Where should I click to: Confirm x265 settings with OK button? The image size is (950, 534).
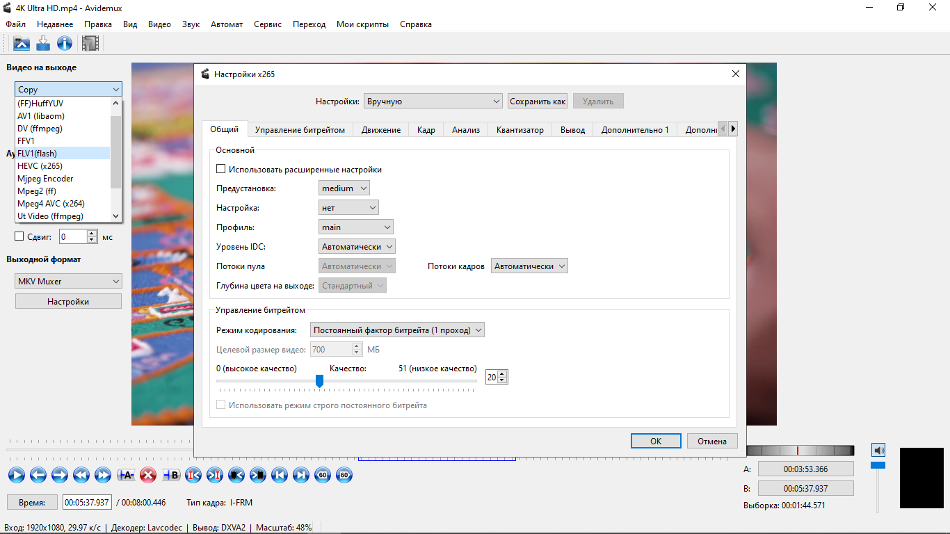coord(656,441)
